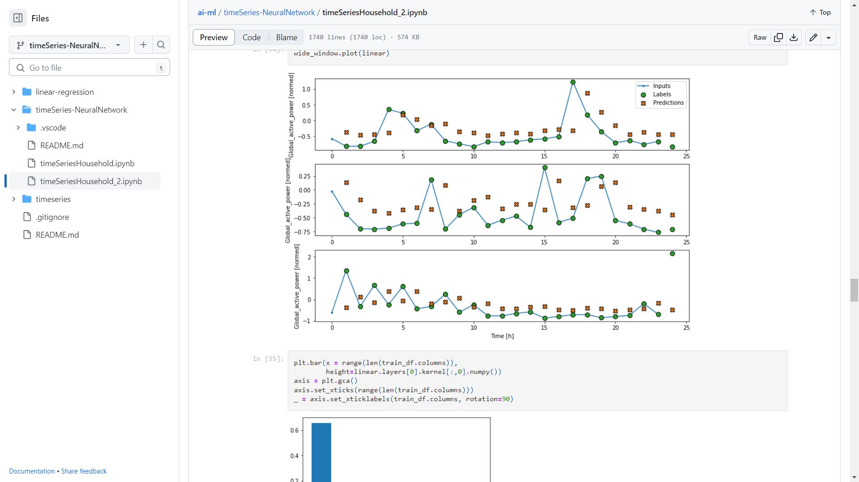Click the scrollbar down arrow
The image size is (859, 482).
(x=854, y=477)
